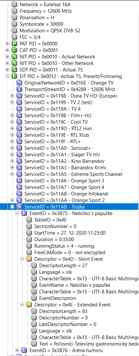Image resolution: width=139 pixels, height=356 pixels.
Task: Click the blue N icon of OriginalNetworkID
Action: 19,83
